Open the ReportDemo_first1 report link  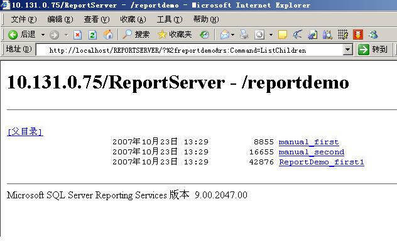[322, 162]
